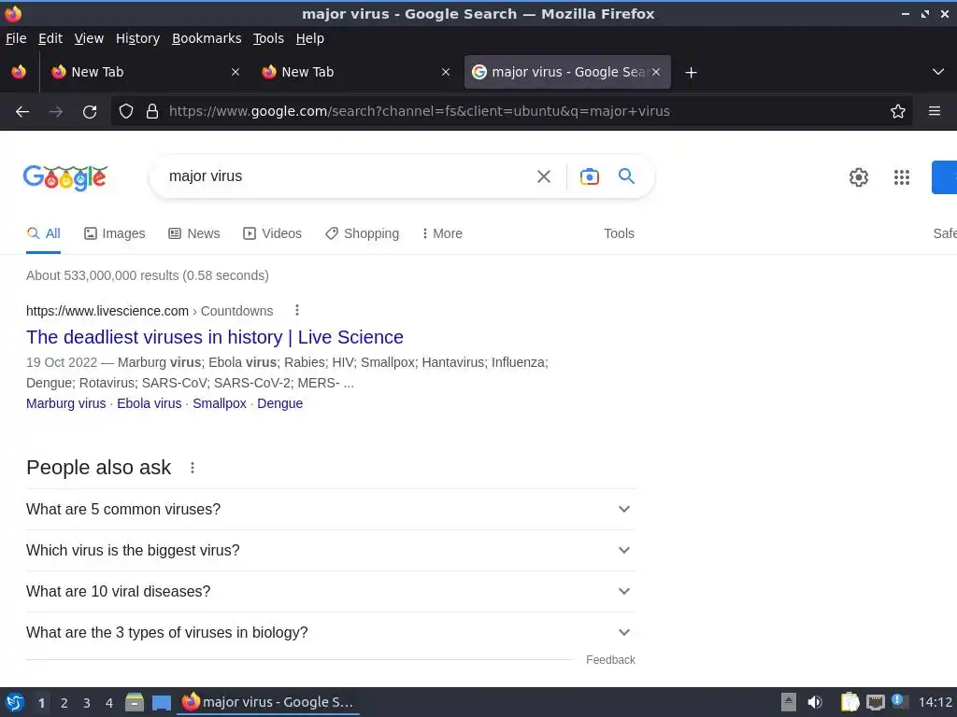Switch to Shopping results
The image size is (957, 717).
[362, 233]
